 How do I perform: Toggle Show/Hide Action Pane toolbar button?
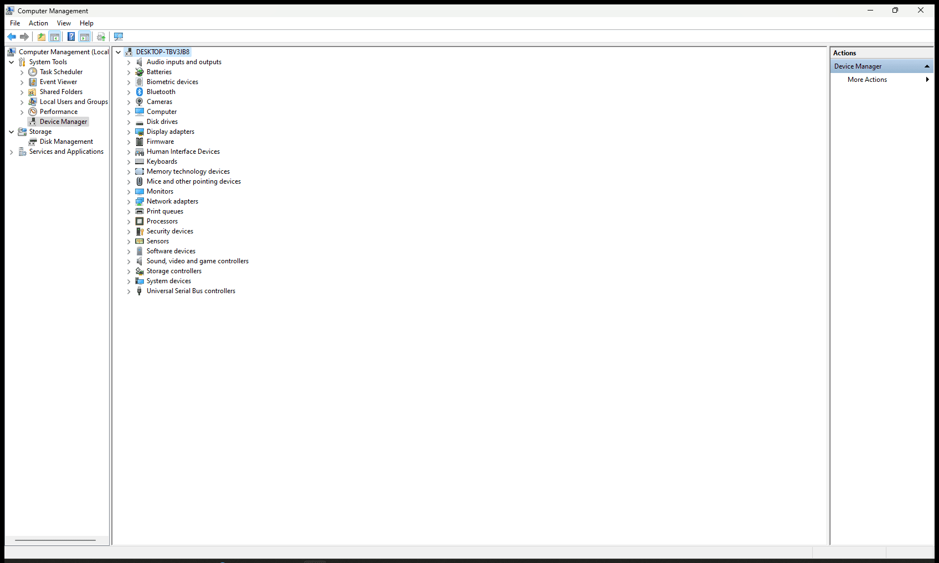click(x=85, y=37)
